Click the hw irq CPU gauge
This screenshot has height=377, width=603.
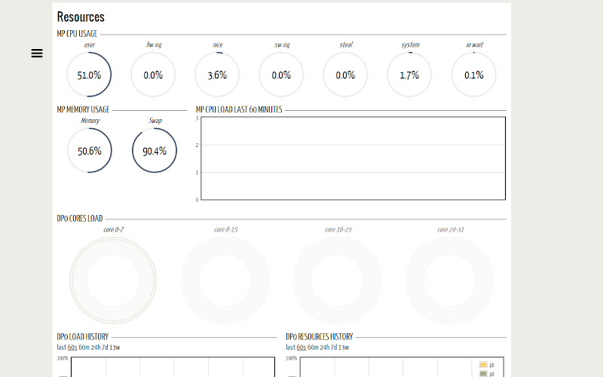click(x=153, y=75)
